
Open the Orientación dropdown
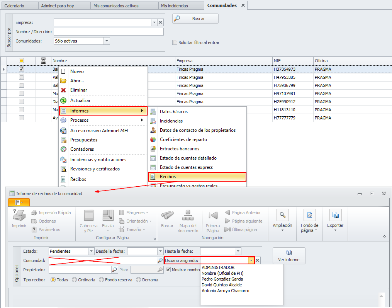click(x=135, y=221)
